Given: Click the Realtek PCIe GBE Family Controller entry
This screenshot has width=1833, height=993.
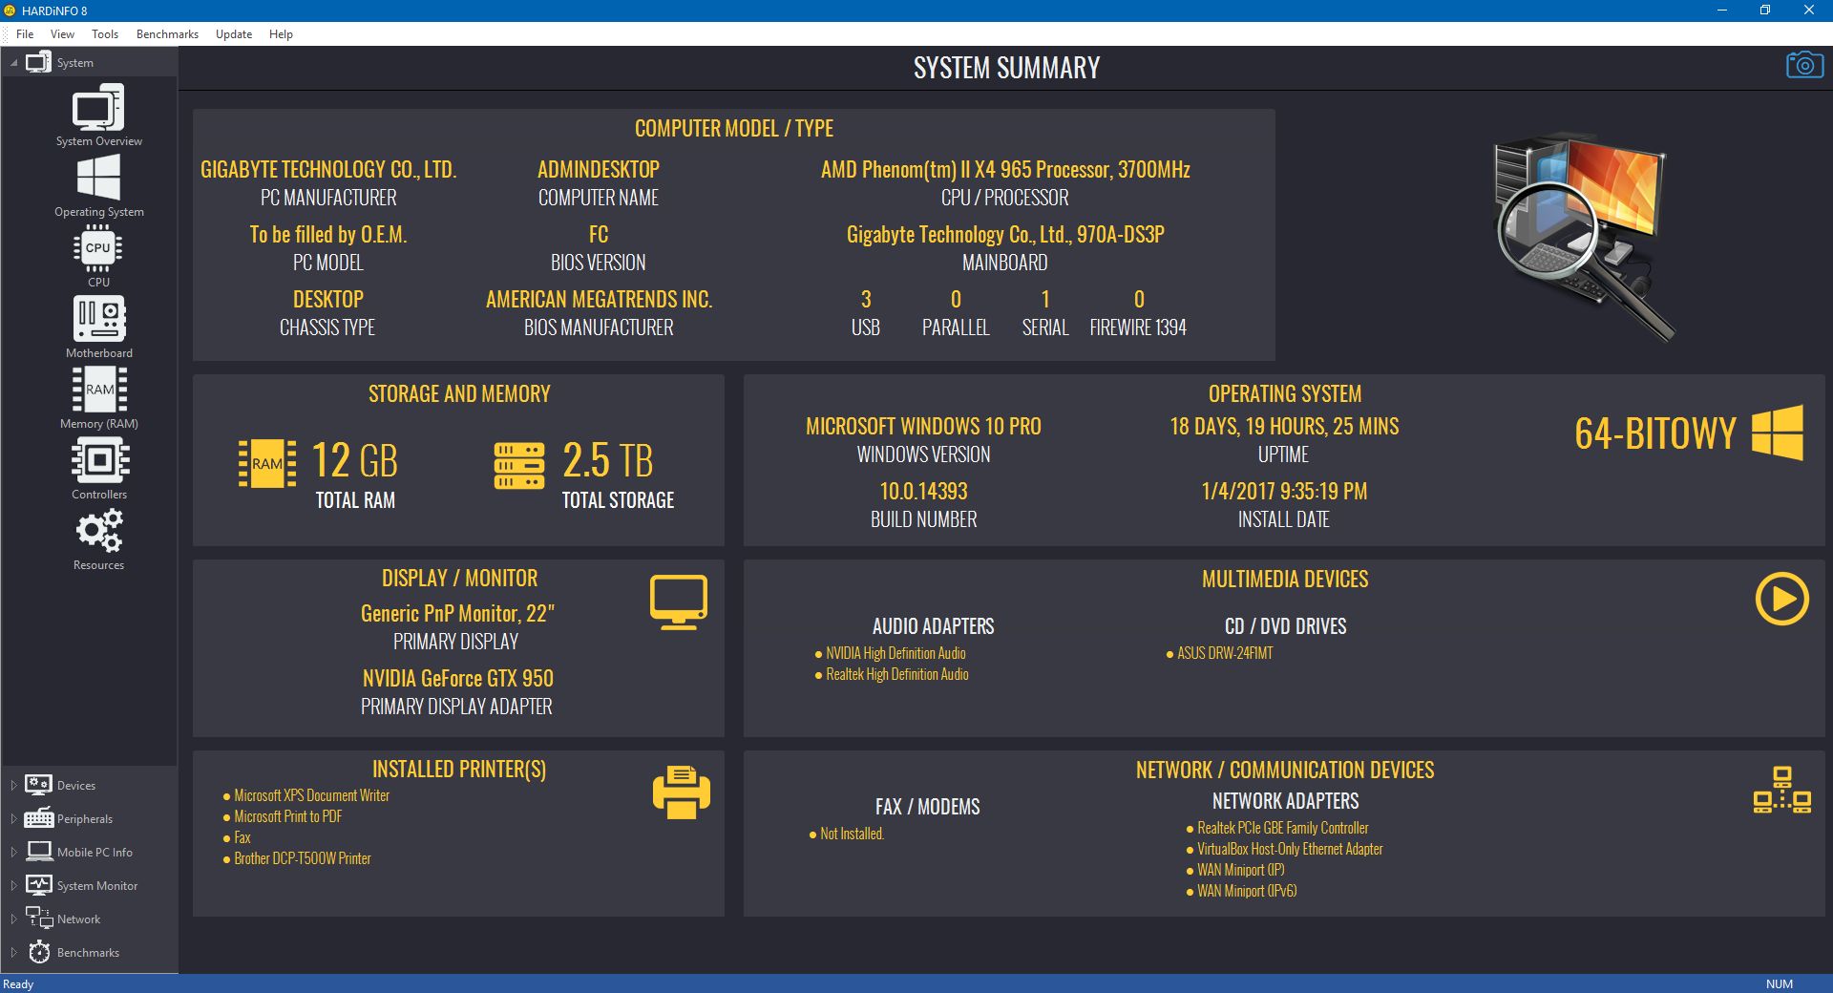Looking at the screenshot, I should [1283, 828].
